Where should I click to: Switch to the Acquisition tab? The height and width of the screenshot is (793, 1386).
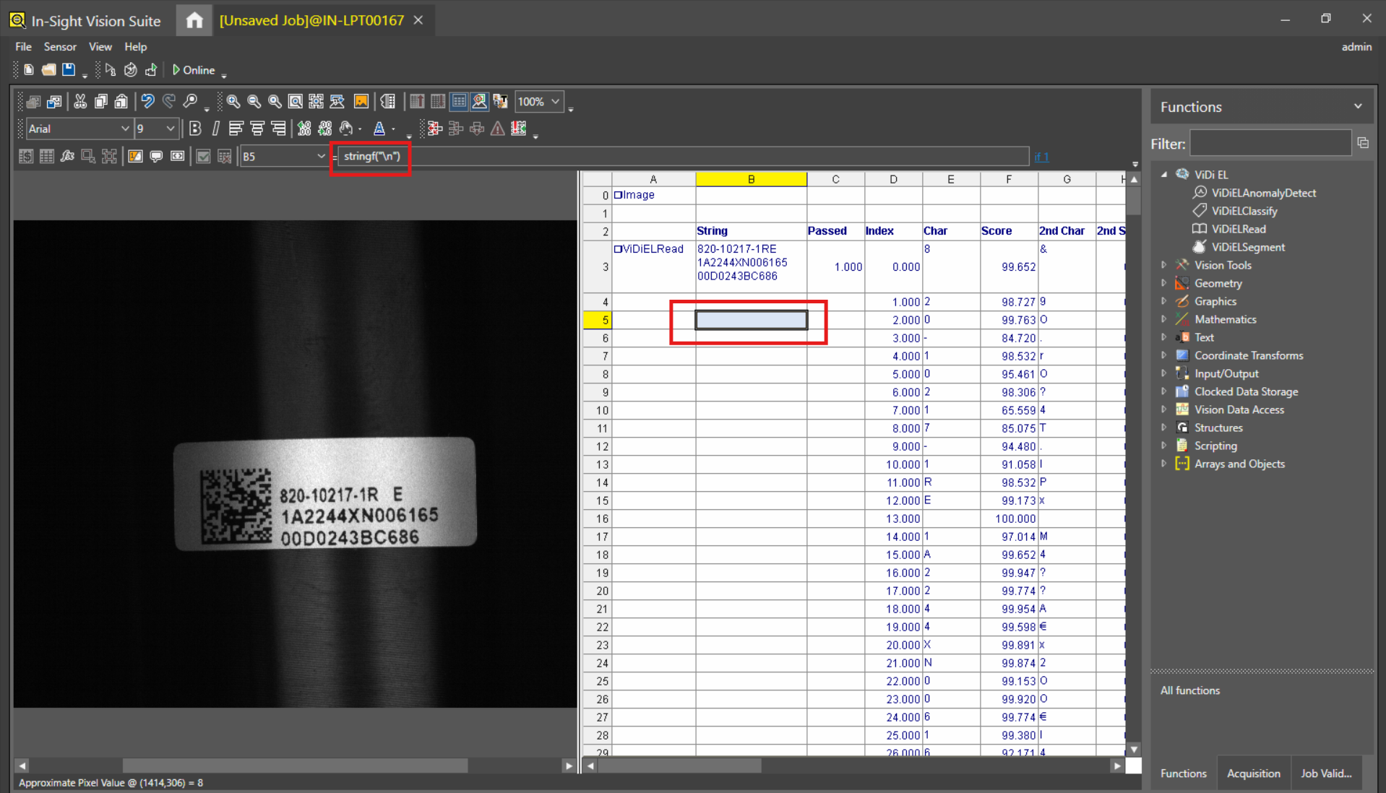click(1253, 773)
